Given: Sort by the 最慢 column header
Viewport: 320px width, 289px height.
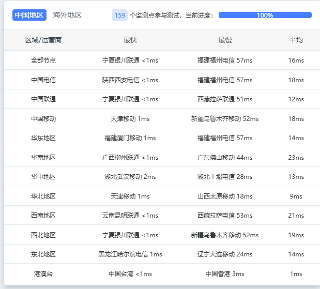Looking at the screenshot, I should pos(225,40).
